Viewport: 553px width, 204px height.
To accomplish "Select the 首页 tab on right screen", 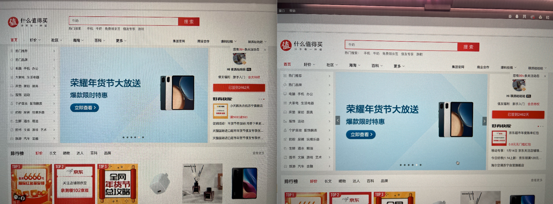I will click(287, 64).
